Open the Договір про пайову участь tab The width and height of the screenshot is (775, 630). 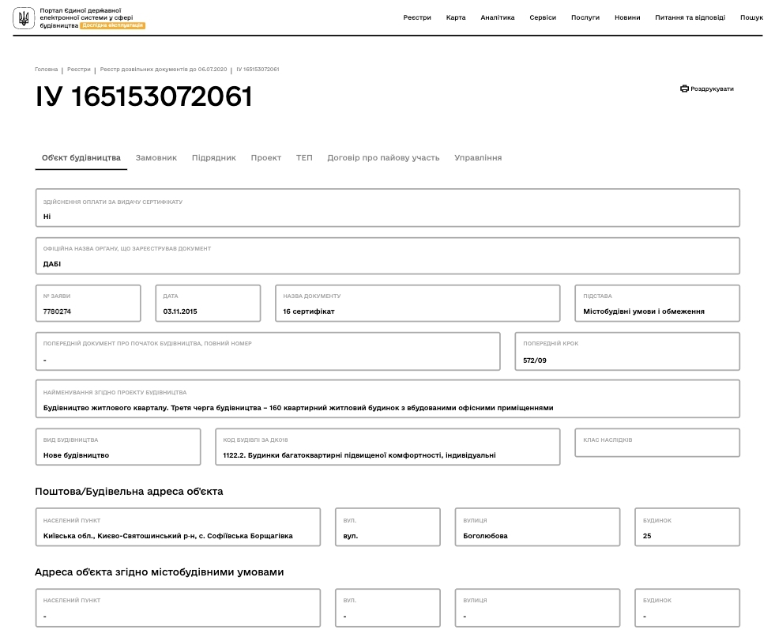click(383, 158)
